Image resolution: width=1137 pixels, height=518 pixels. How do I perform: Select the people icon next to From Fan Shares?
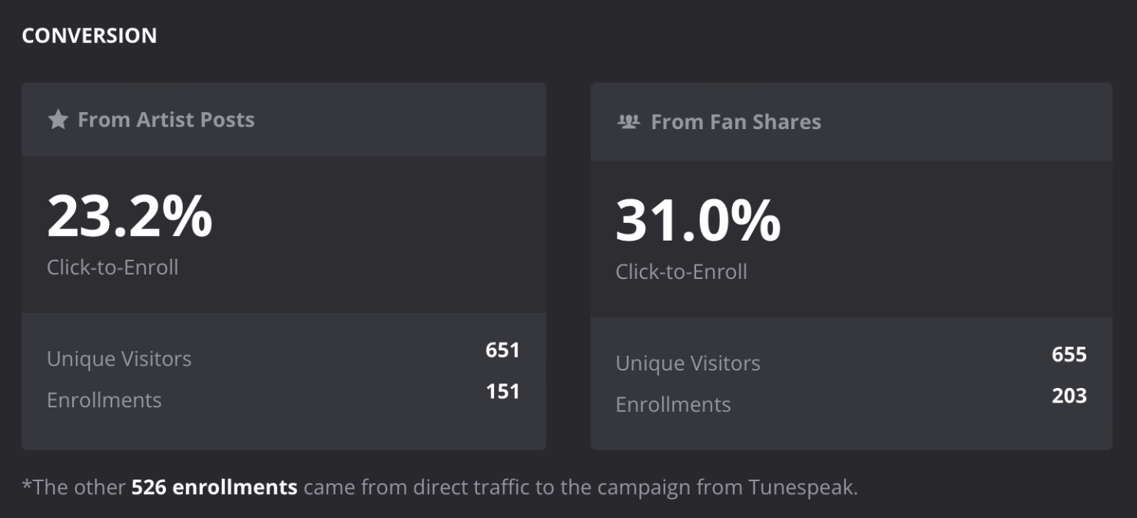click(628, 121)
